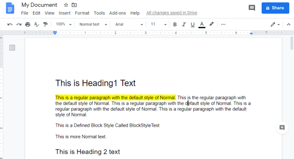This screenshot has height=159, width=294.
Task: Print the document using printer icon
Action: pos(28,24)
